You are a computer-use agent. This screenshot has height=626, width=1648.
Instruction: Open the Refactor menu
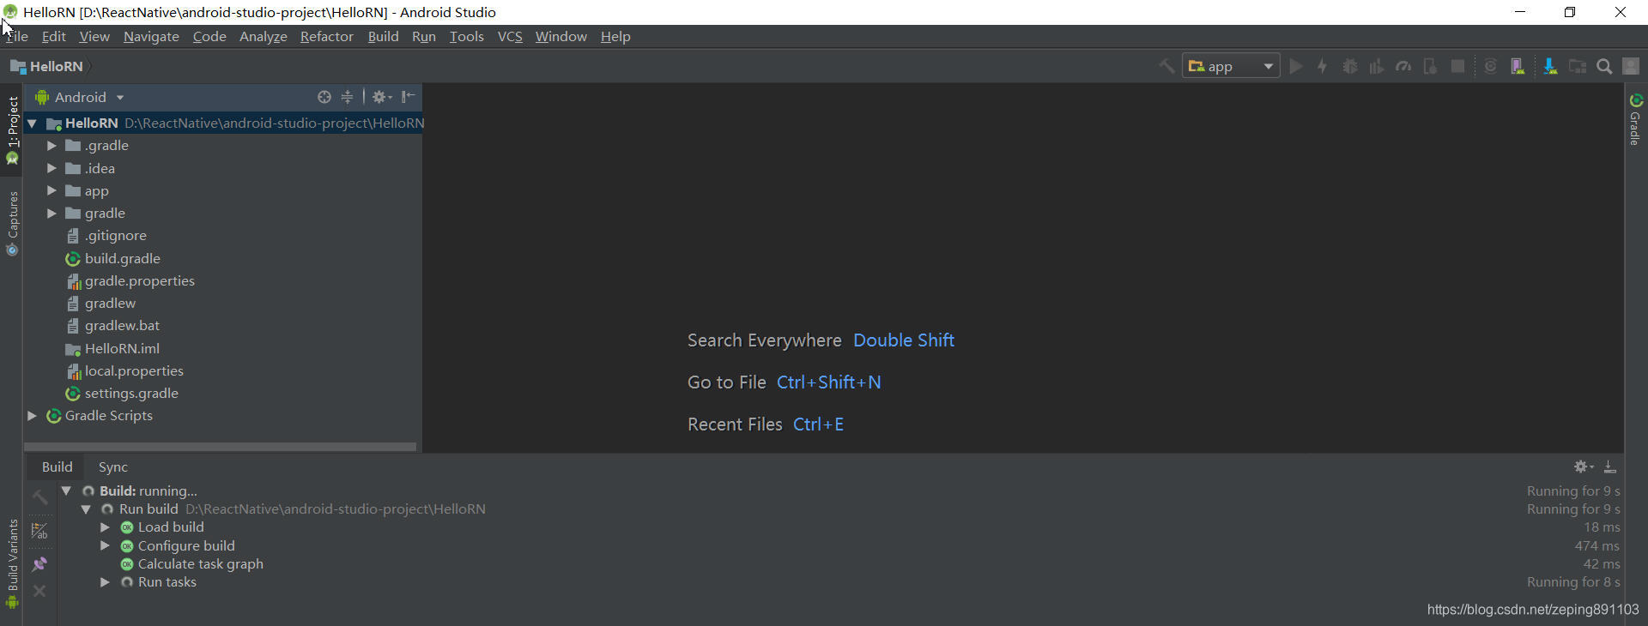coord(326,36)
